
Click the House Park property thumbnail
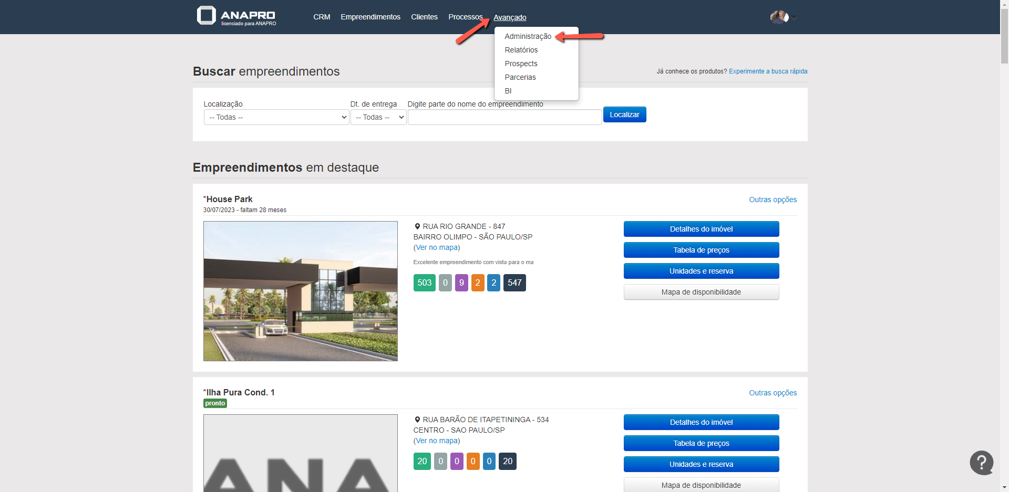tap(300, 291)
